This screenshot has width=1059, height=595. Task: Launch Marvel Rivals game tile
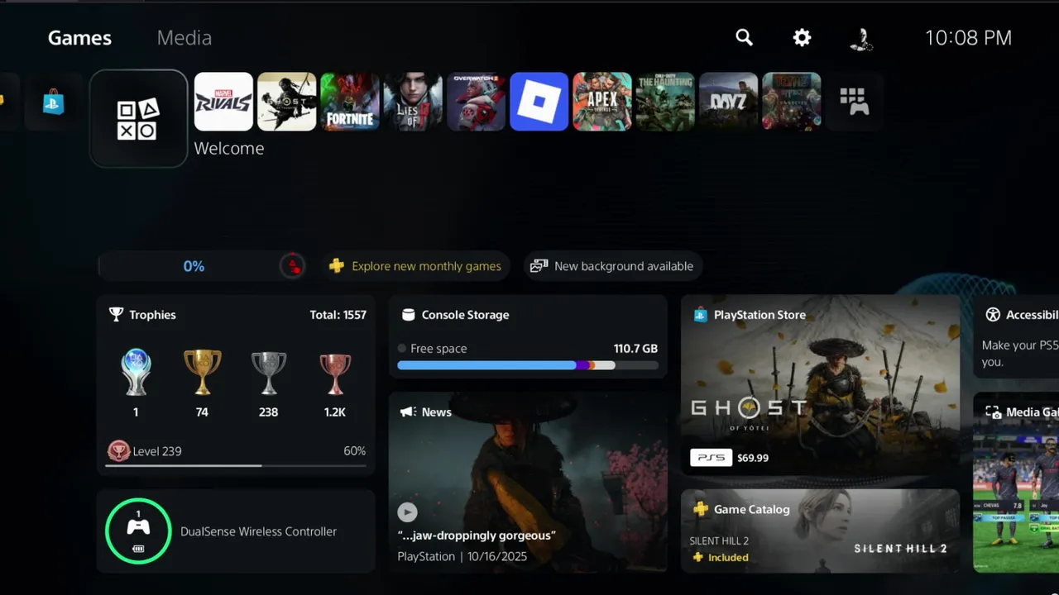click(x=223, y=102)
